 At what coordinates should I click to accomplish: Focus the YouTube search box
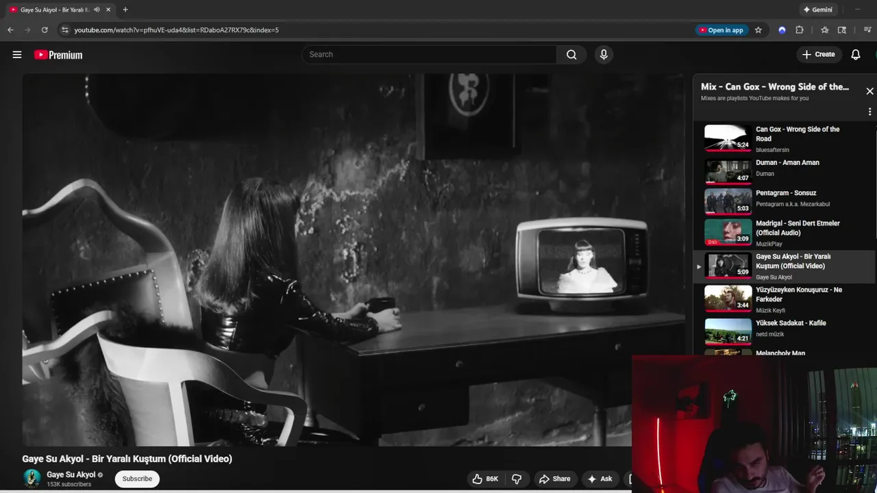click(430, 55)
